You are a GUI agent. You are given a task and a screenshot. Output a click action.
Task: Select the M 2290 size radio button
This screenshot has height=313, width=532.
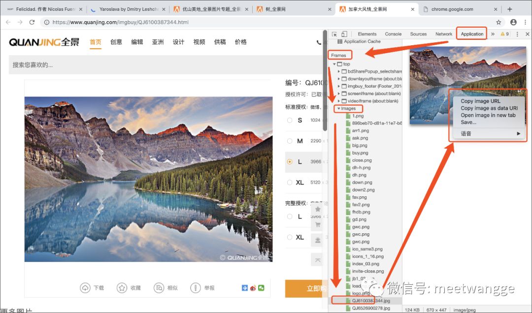pyautogui.click(x=290, y=141)
